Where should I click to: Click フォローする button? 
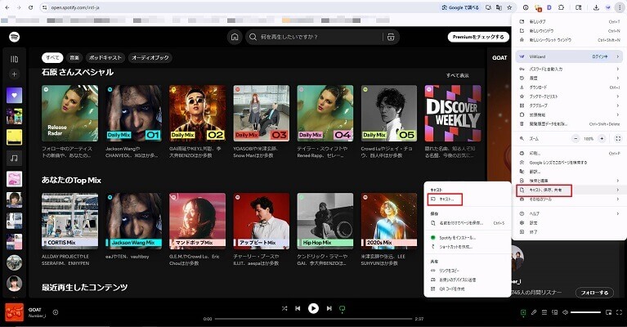[x=594, y=292]
